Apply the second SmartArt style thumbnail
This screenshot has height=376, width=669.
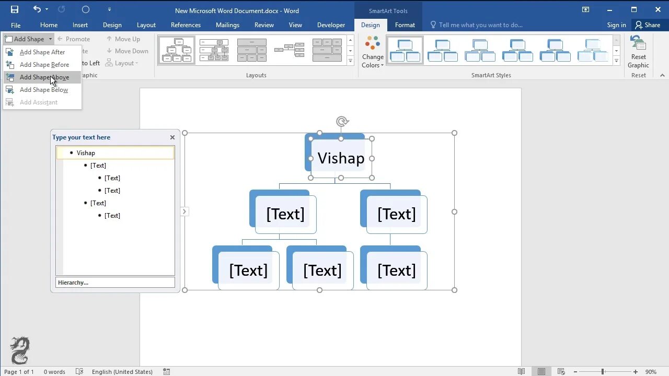[x=443, y=50]
